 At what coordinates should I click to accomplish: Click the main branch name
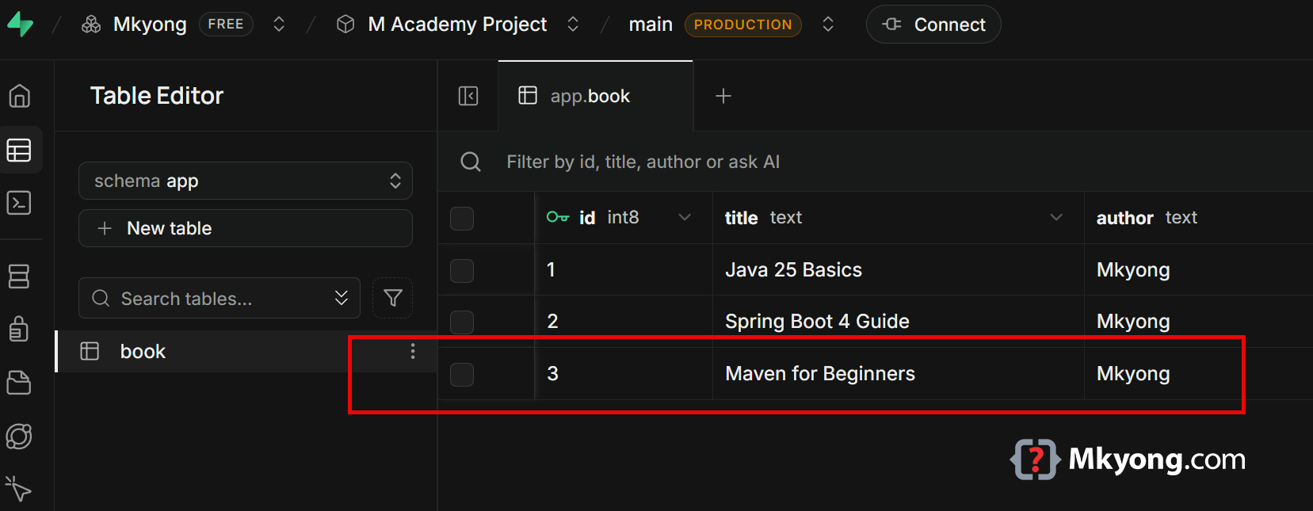click(651, 25)
